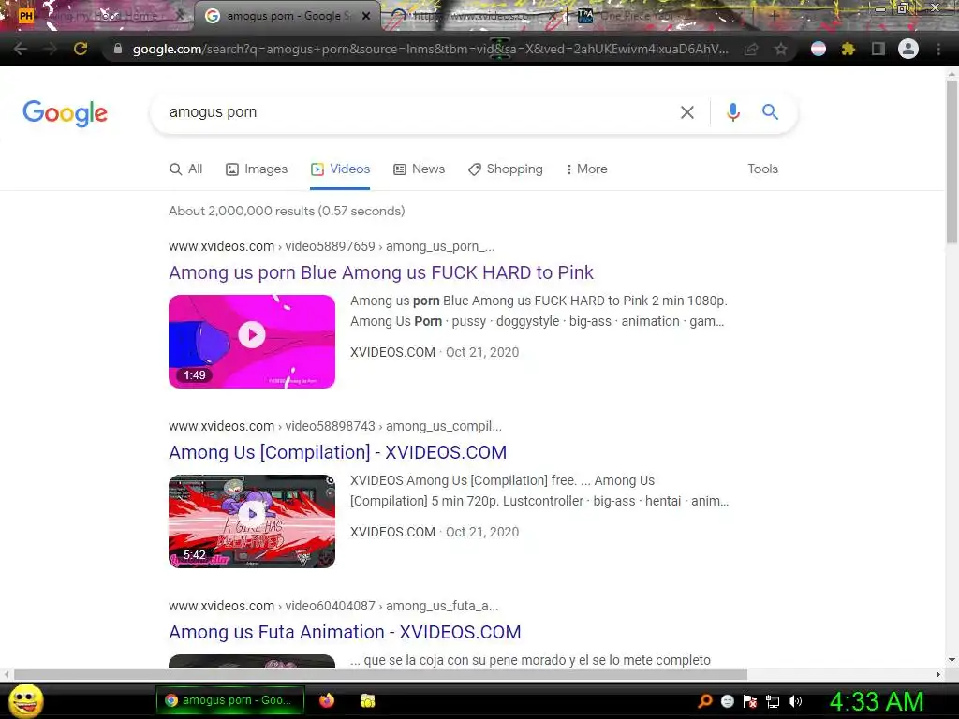Expand the More search categories menu
This screenshot has width=959, height=719.
pos(586,169)
